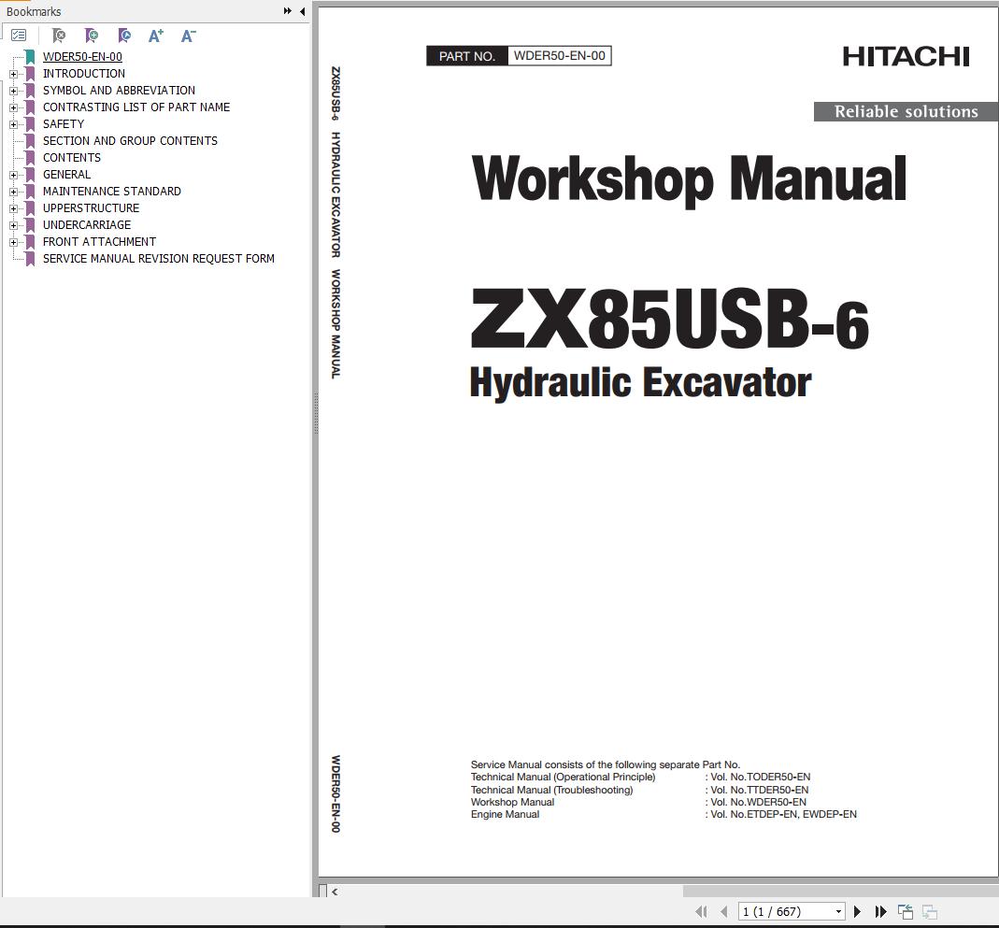Viewport: 999px width, 928px height.
Task: Select the INTRODUCTION bookmark
Action: [83, 73]
